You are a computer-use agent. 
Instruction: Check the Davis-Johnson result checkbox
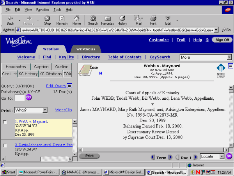coord(5,145)
